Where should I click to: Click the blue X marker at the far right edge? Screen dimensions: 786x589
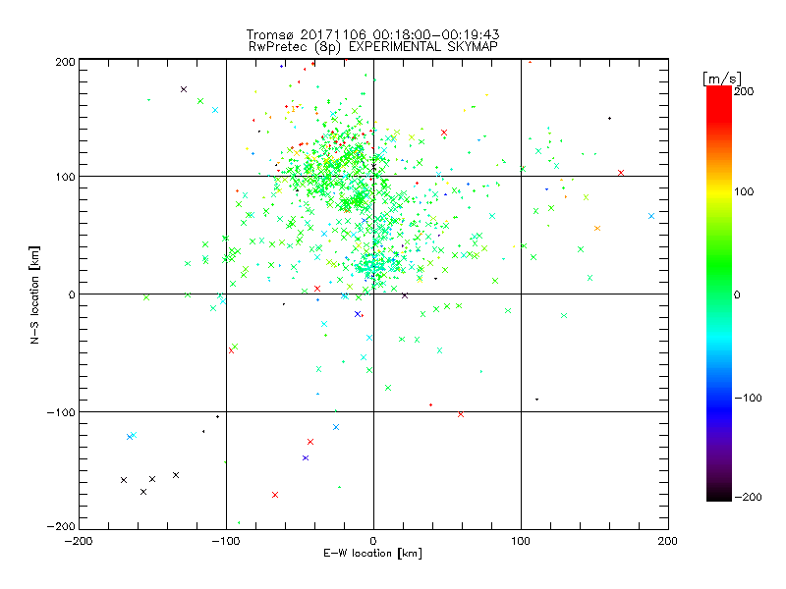point(651,216)
